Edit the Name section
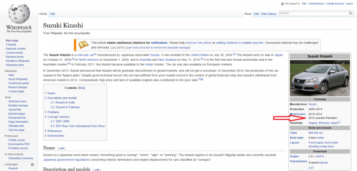 tap(62, 149)
